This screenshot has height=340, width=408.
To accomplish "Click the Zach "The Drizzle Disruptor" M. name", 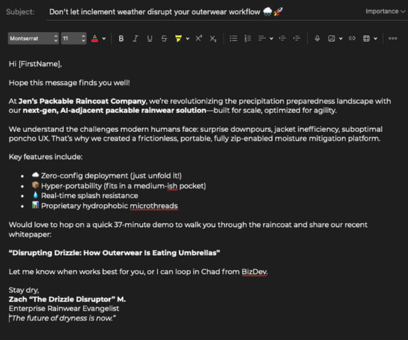I will (67, 299).
